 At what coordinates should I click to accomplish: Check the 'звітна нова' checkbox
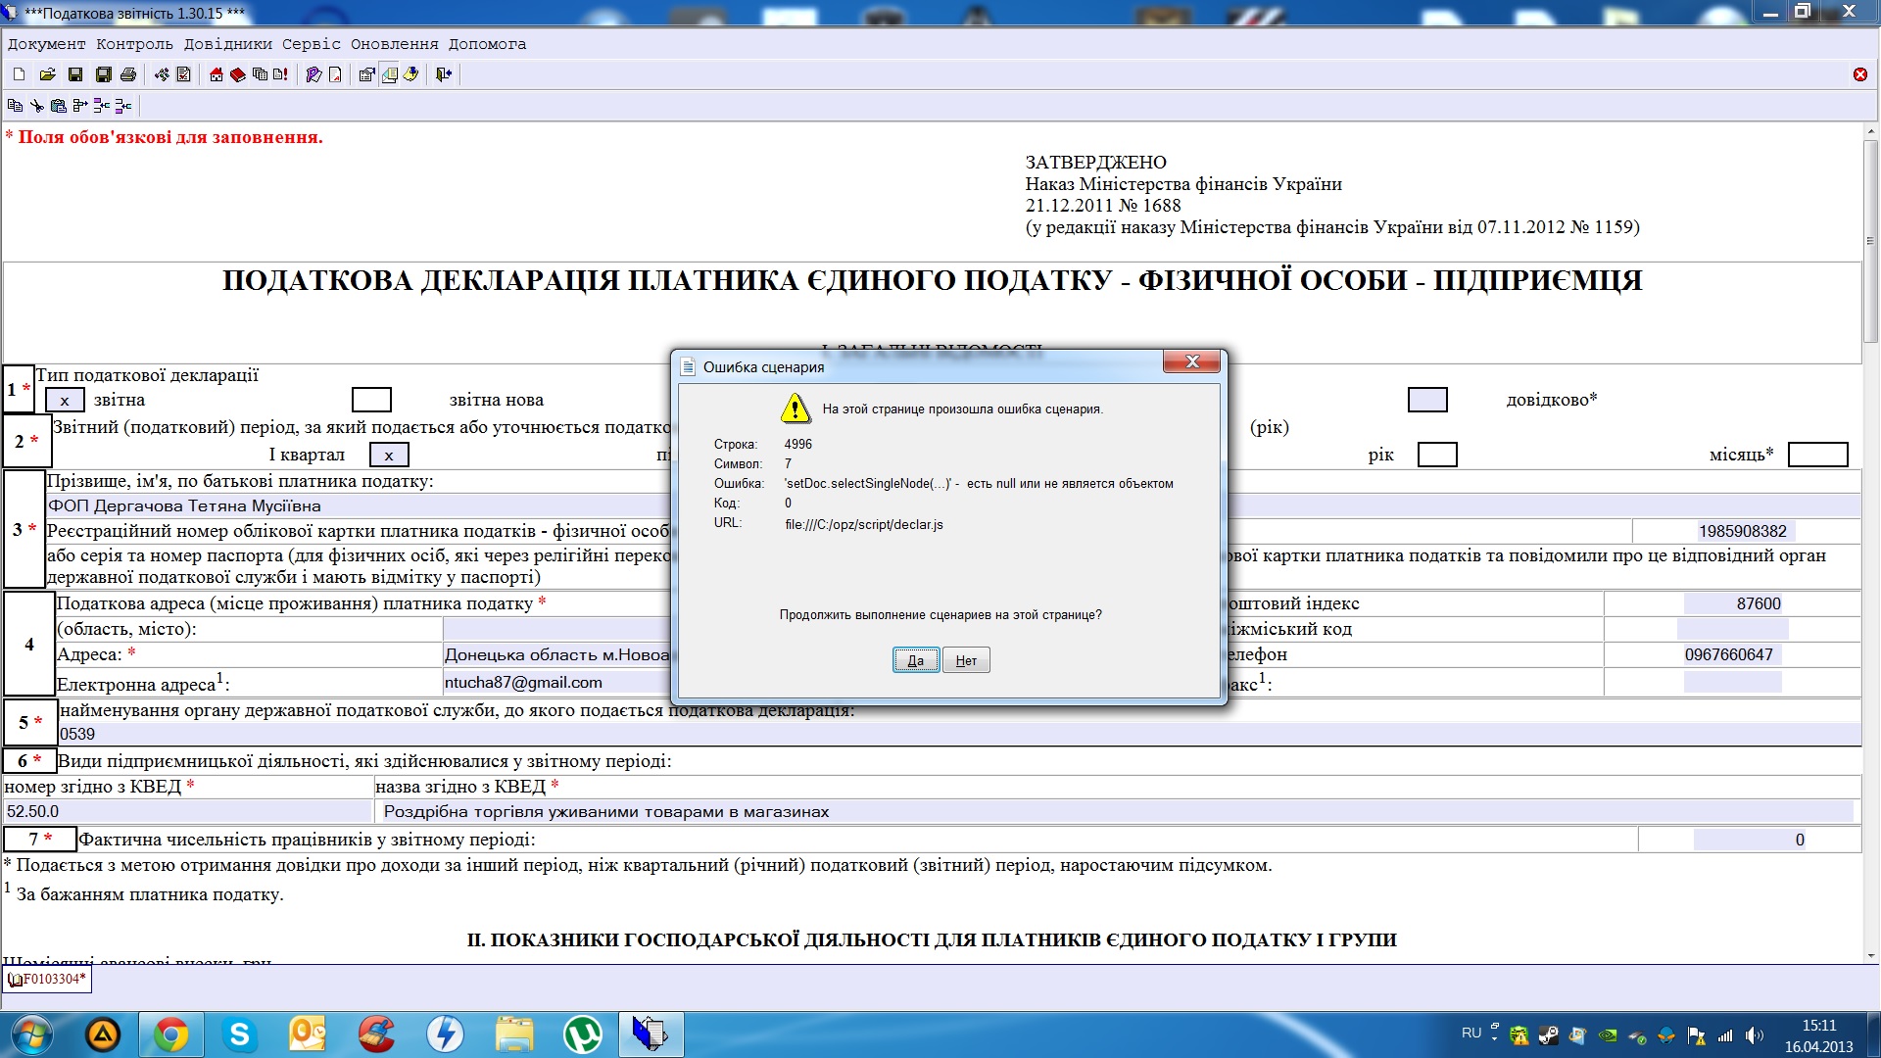[x=371, y=400]
